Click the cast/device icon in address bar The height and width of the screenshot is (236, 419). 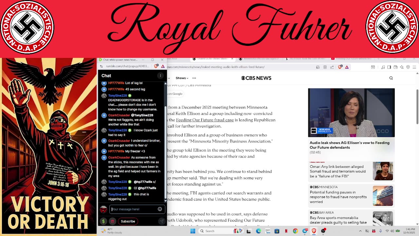coord(318,67)
